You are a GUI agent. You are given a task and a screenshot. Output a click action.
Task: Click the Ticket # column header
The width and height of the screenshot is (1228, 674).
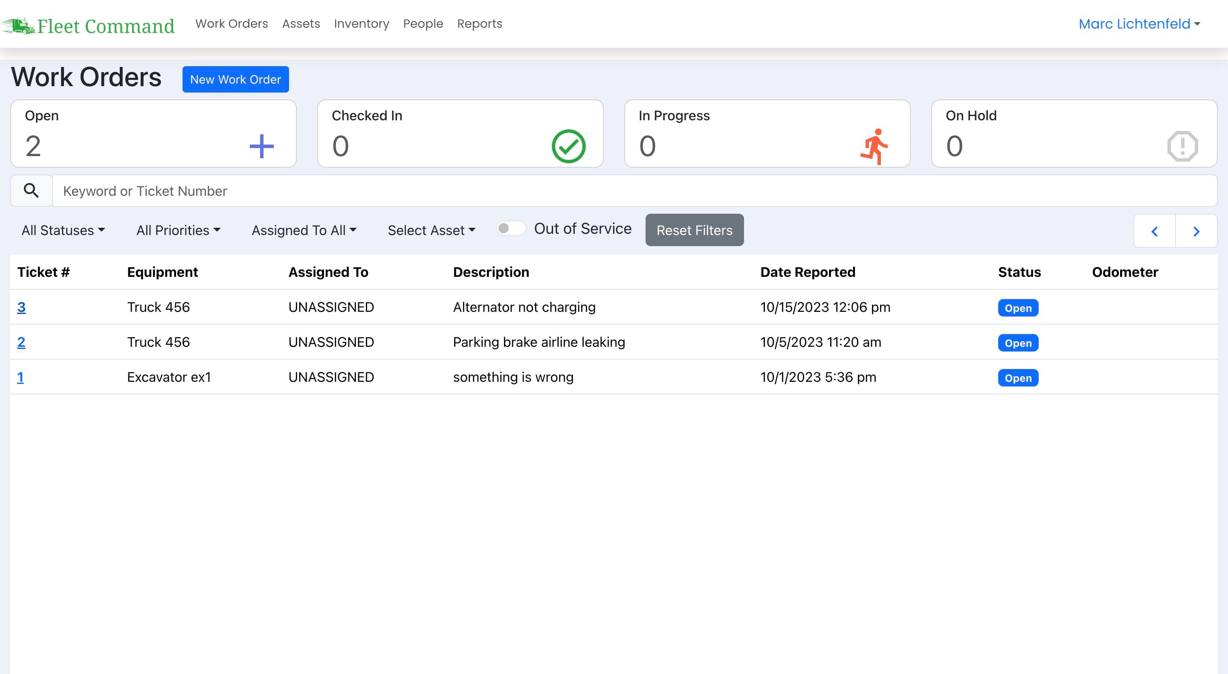(43, 272)
